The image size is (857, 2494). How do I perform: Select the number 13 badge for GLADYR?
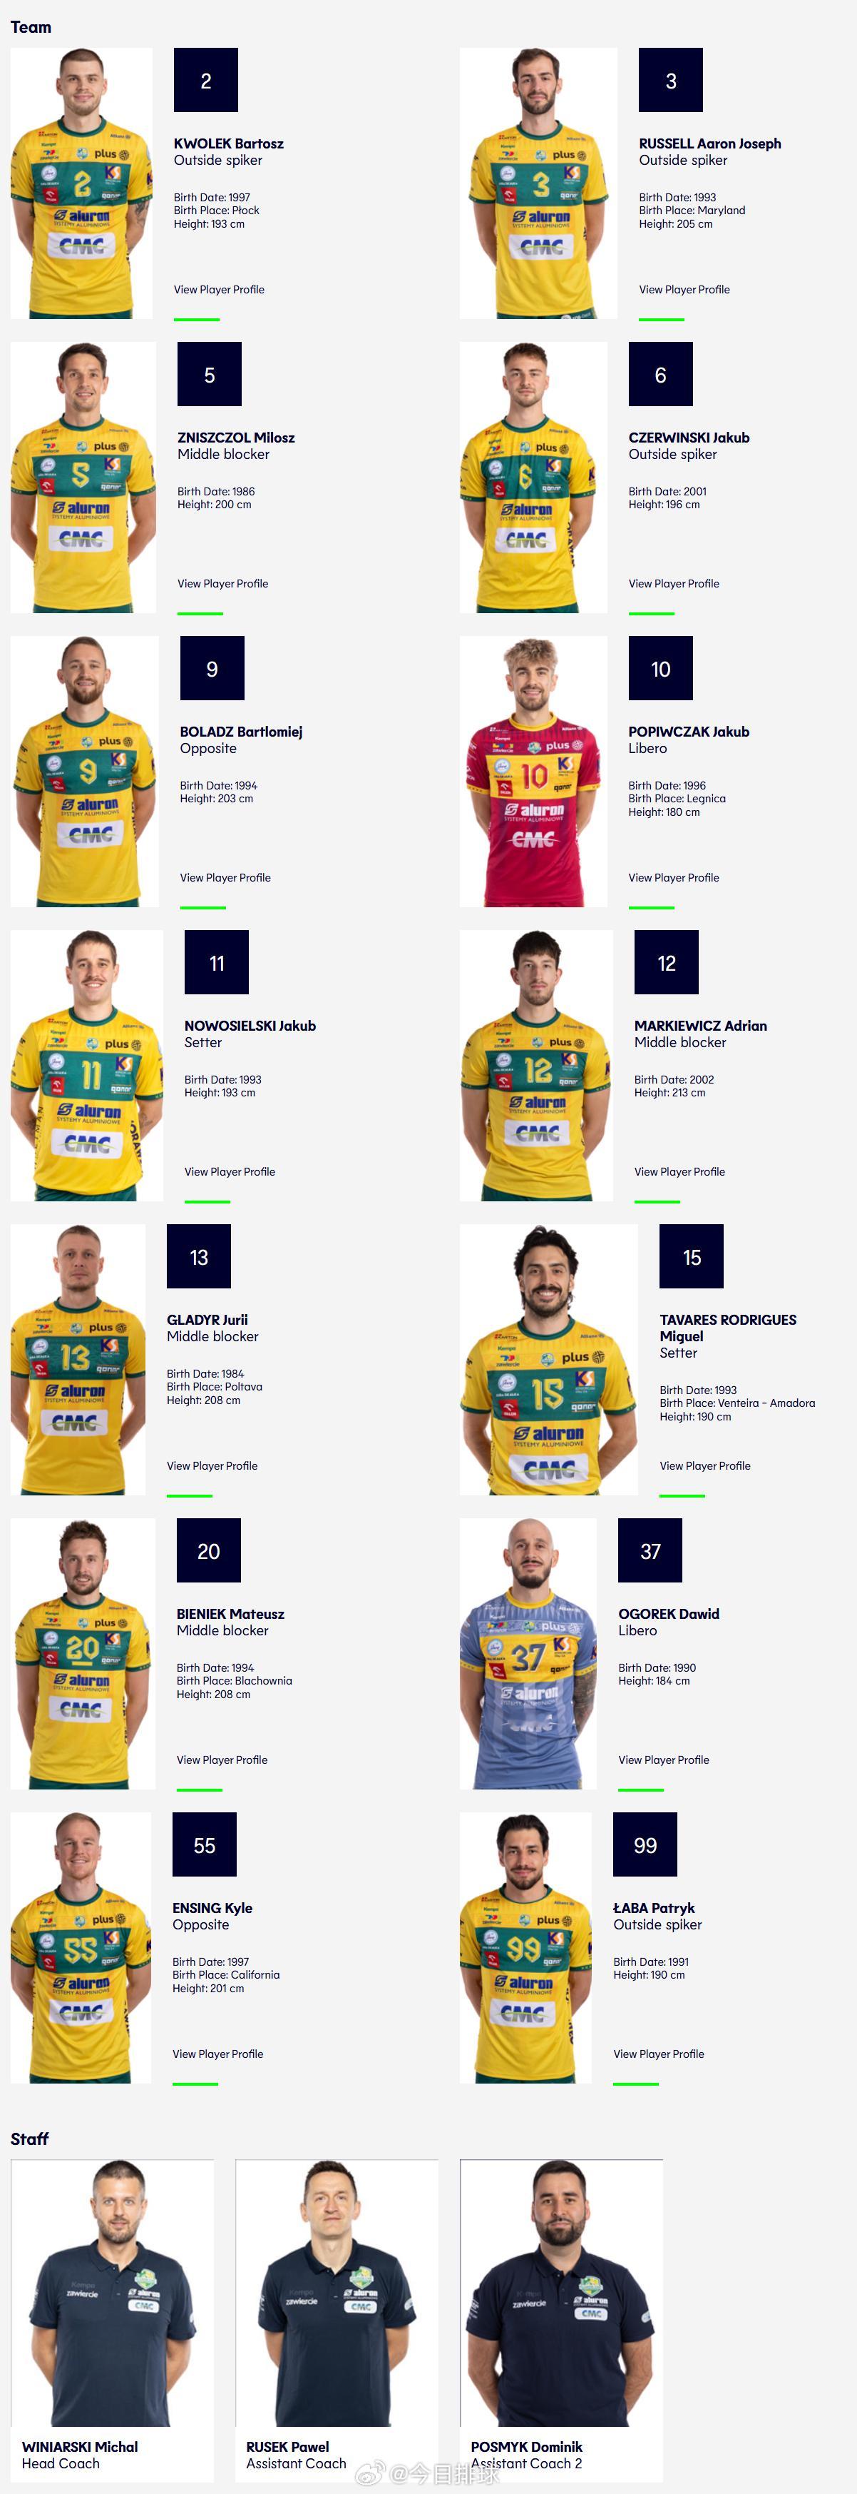(198, 1258)
